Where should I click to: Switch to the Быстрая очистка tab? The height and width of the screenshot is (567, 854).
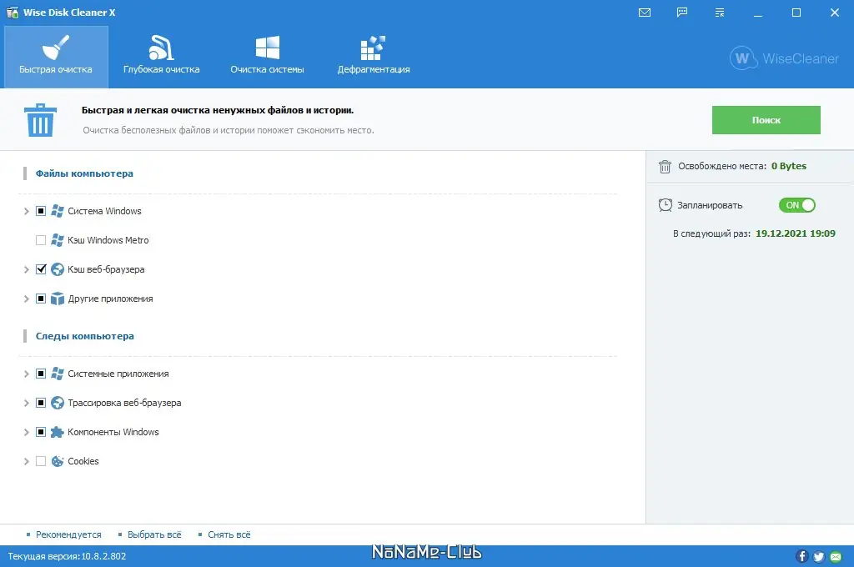(x=56, y=57)
